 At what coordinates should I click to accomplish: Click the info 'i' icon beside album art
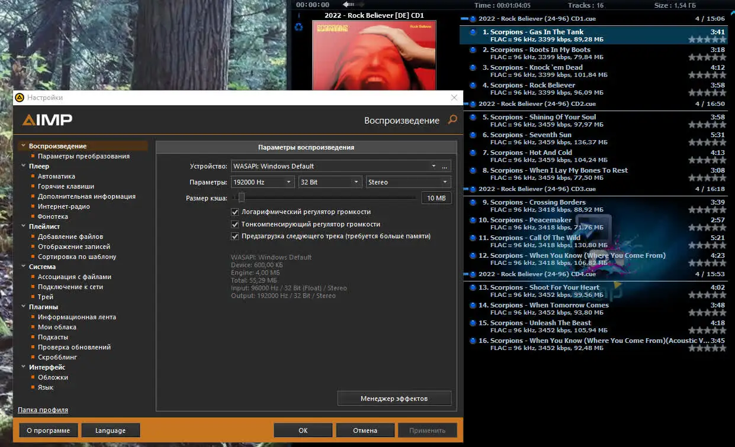(299, 15)
